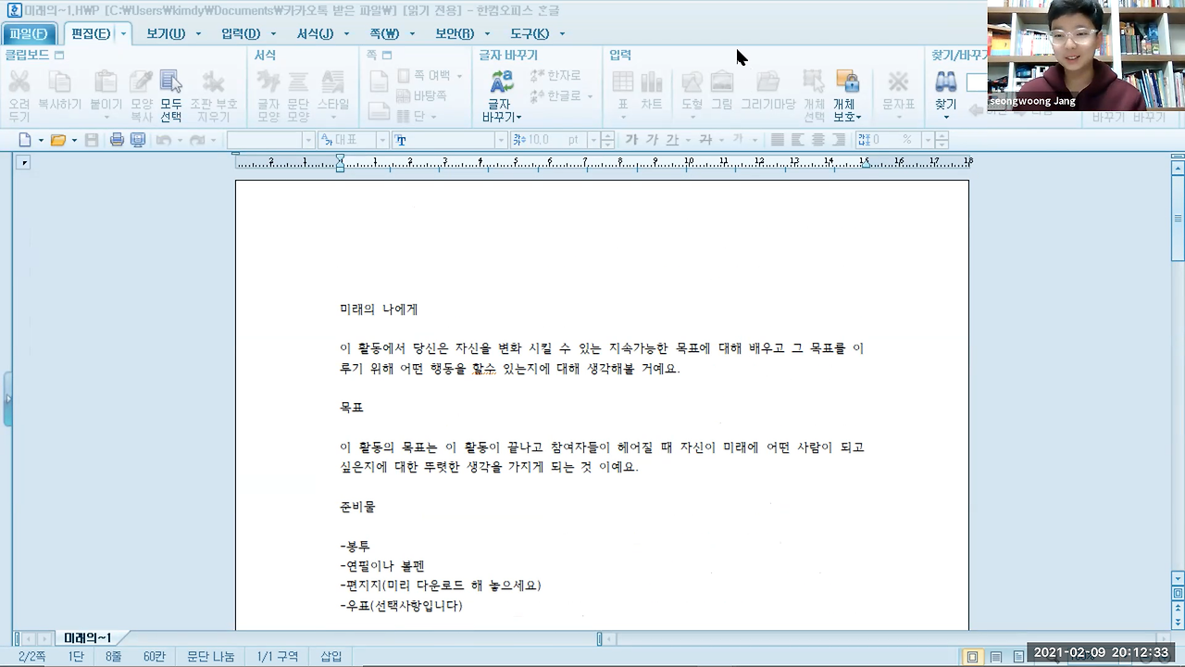The image size is (1185, 667).
Task: Open the paragraph style dropdown on the toolbar
Action: coord(273,139)
